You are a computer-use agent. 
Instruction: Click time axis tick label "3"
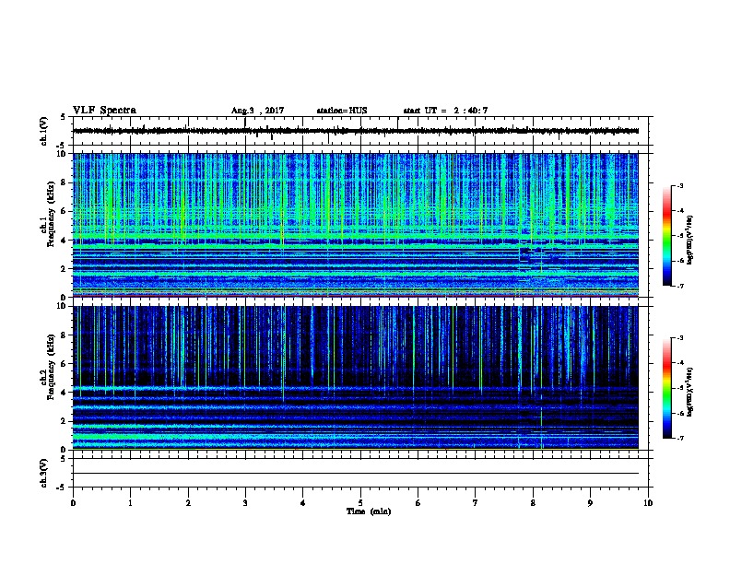tap(245, 503)
